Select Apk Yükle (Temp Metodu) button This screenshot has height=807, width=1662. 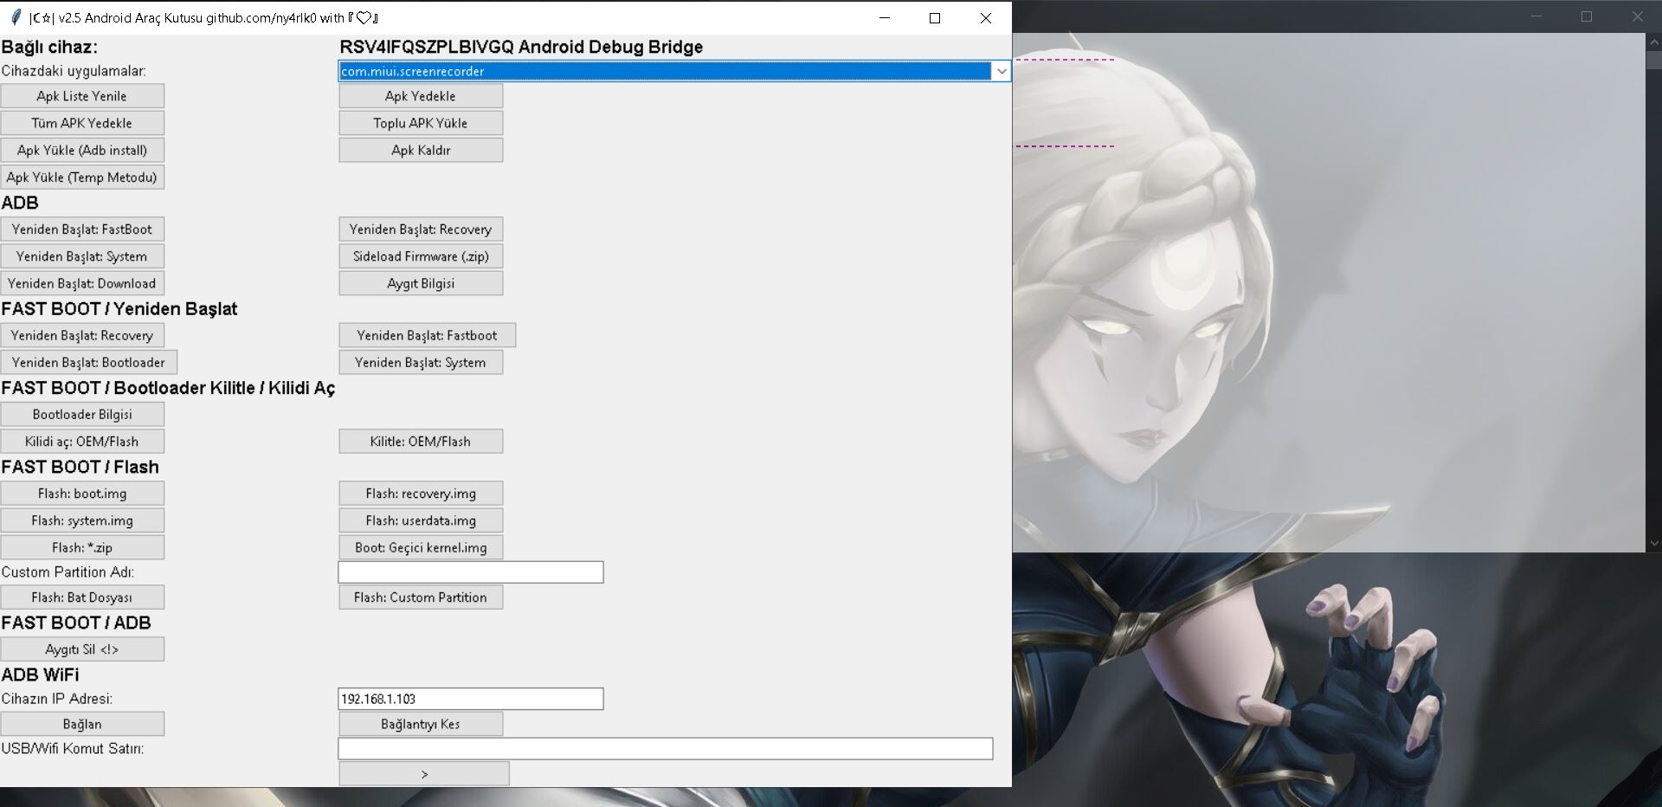(82, 177)
